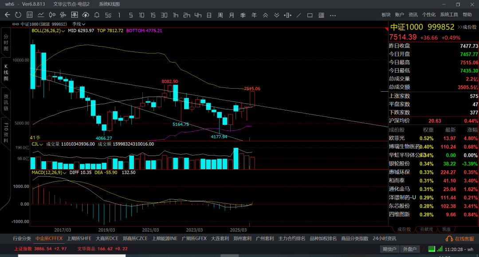Click the cloud sync icon in the toolbar
This screenshot has height=257, width=479.
86,15
